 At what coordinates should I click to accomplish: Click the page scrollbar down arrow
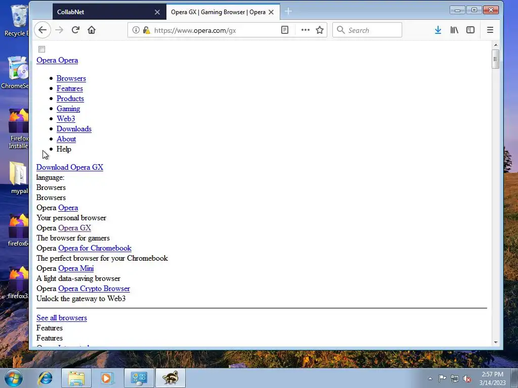[x=496, y=342]
